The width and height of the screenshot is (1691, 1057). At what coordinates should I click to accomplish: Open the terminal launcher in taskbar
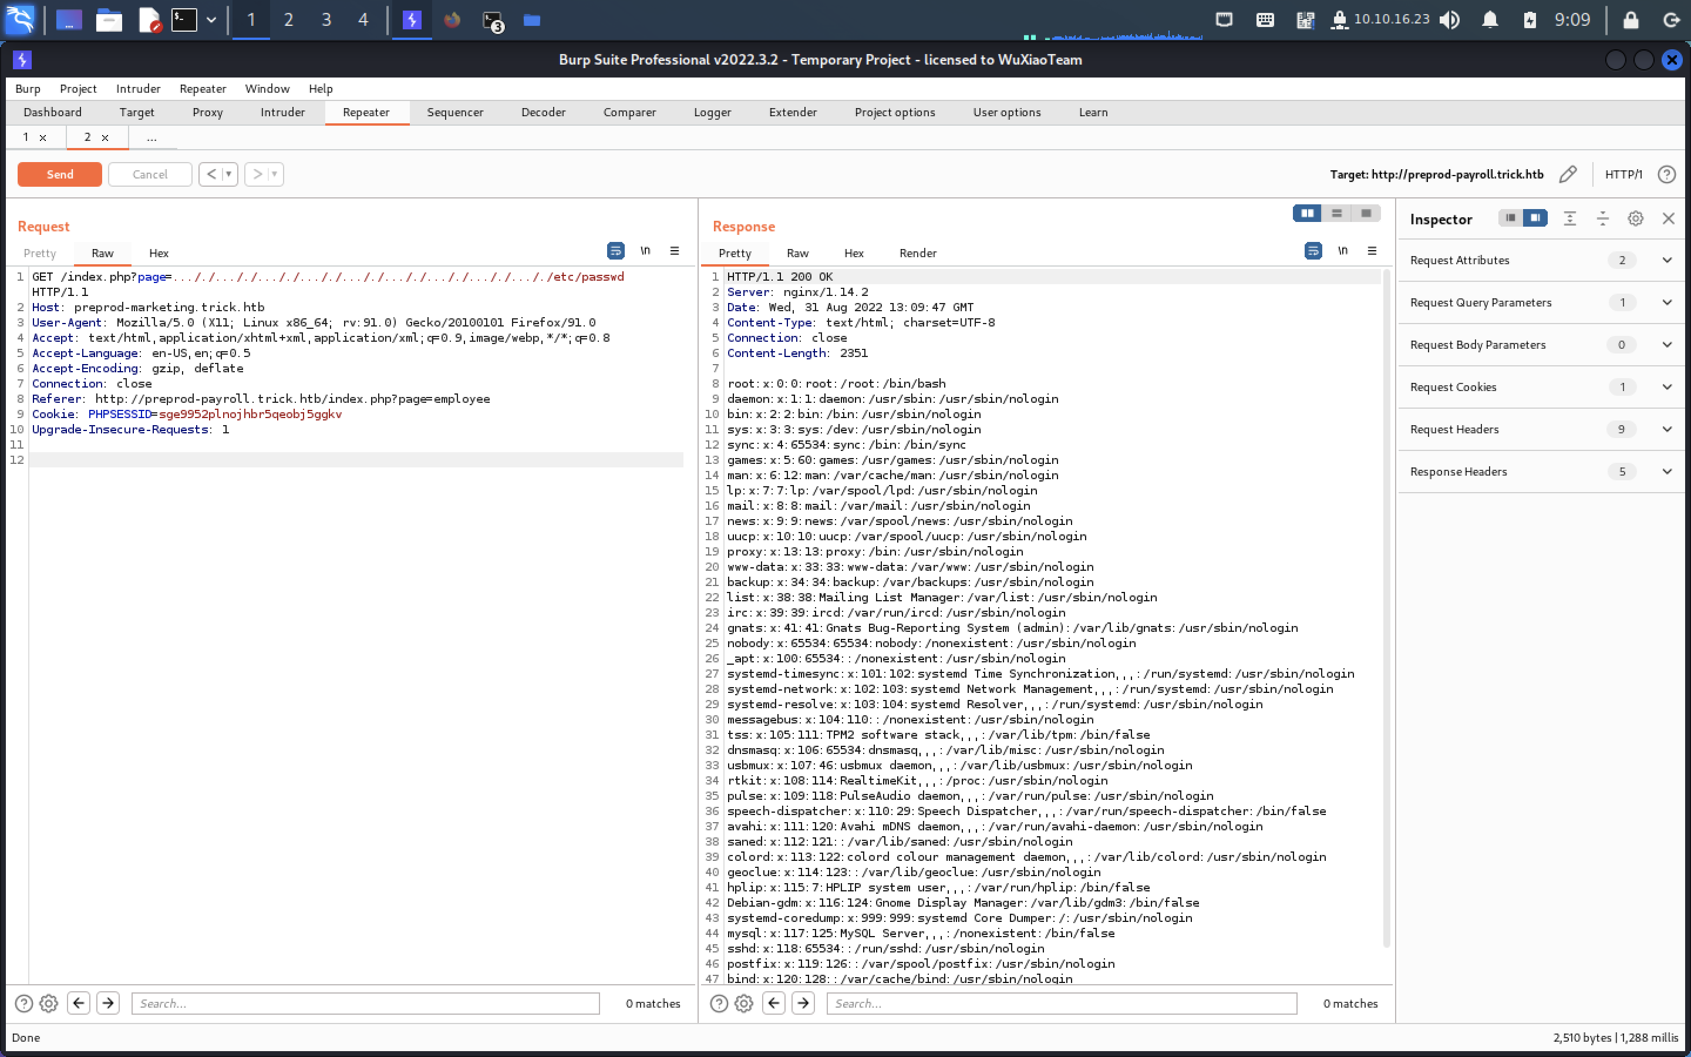[x=184, y=19]
